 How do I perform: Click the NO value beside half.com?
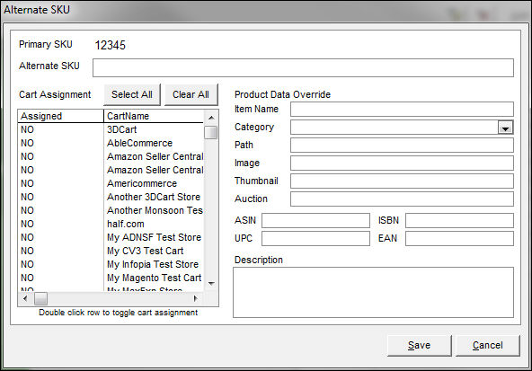(x=27, y=224)
